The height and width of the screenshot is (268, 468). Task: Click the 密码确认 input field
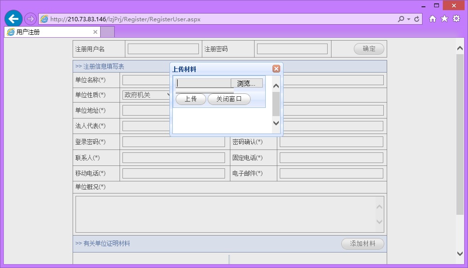(332, 142)
